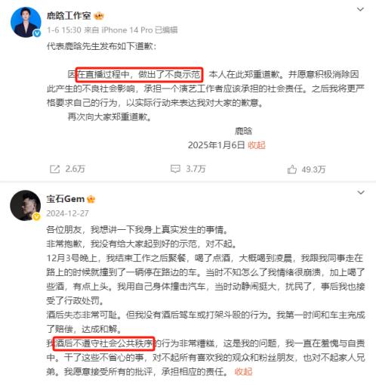Screen dimensions: 376x385
Task: Click the gold verified badge on avatar
Action: [36, 216]
